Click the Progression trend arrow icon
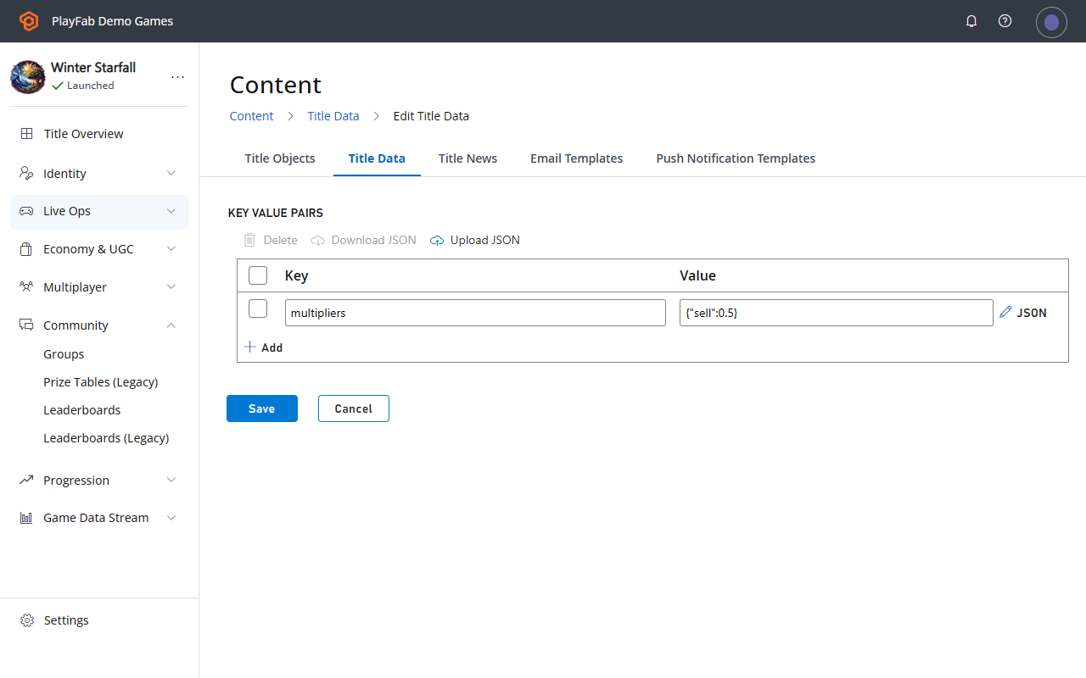The height and width of the screenshot is (678, 1086). pyautogui.click(x=27, y=481)
